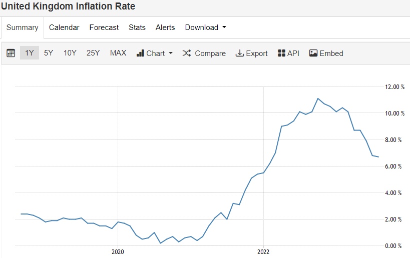The width and height of the screenshot is (410, 258).
Task: Select the 1Y time range
Action: coord(30,53)
